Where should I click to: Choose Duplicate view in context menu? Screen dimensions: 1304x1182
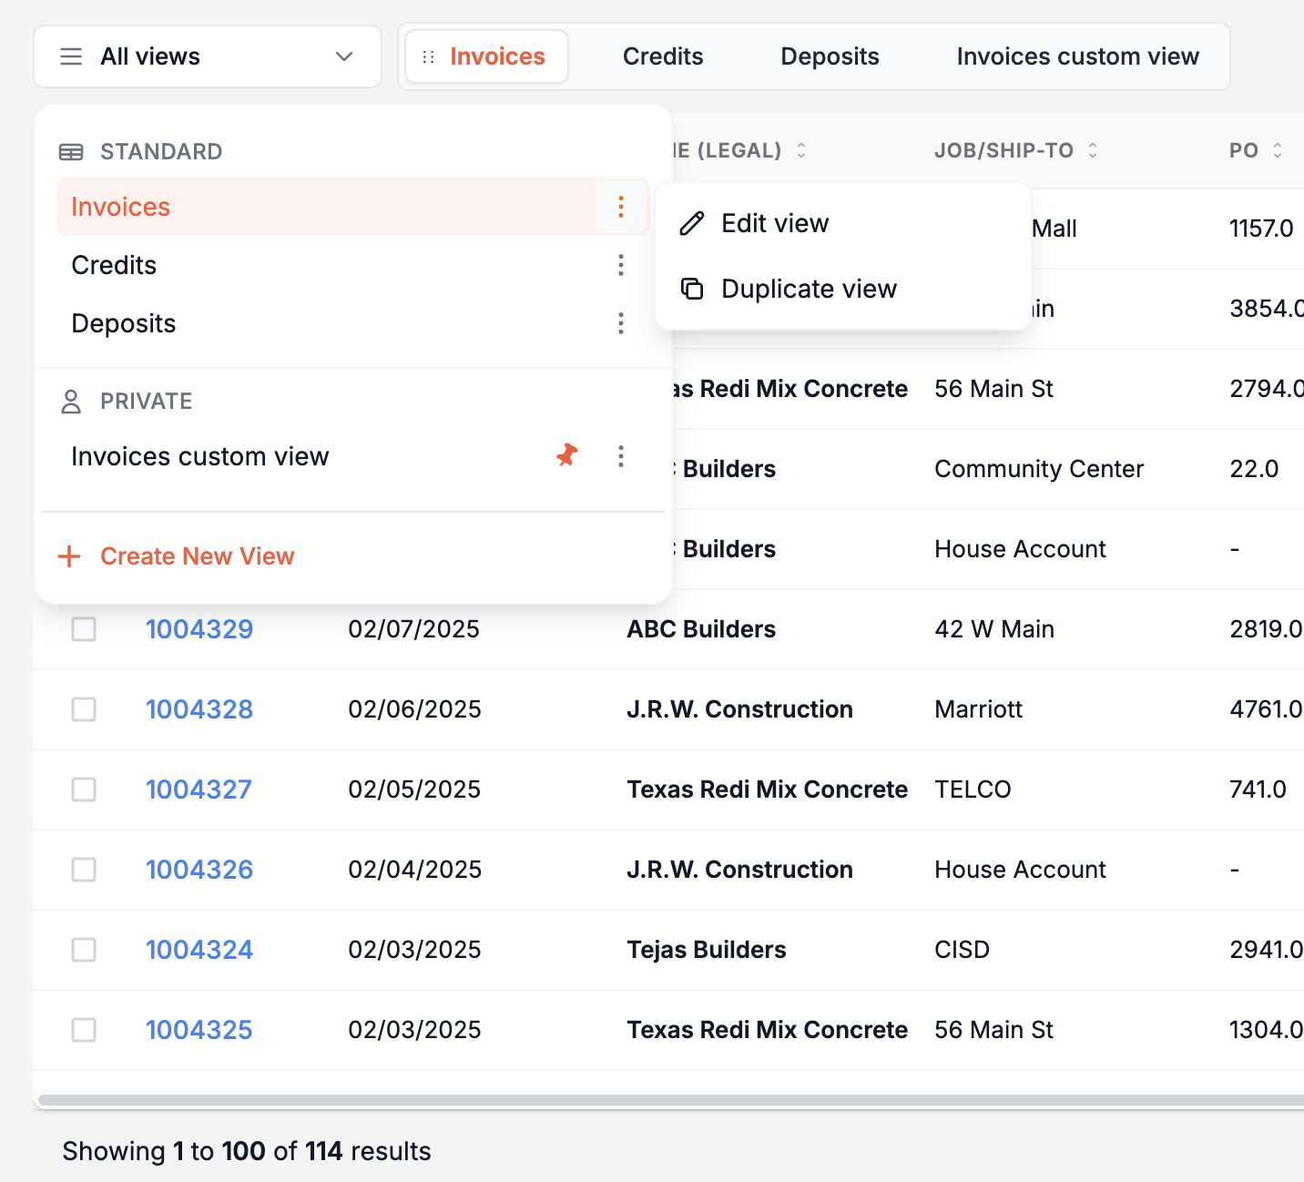[x=843, y=289]
